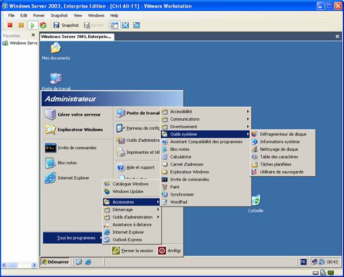Open Panneau de configuration

point(138,128)
